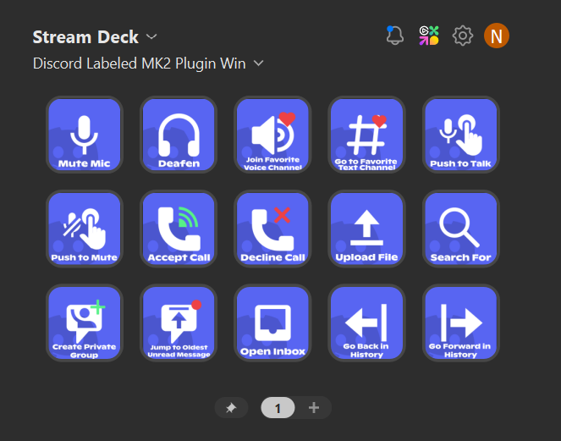The image size is (561, 441).
Task: Open the settings gear
Action: coord(463,36)
